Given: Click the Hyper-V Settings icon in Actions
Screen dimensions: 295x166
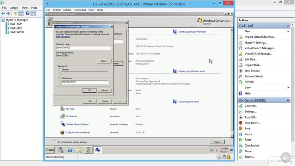Looking at the screenshot, I should click(x=241, y=42).
